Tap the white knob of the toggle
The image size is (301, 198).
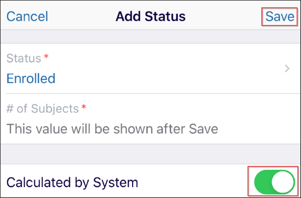coord(283,182)
